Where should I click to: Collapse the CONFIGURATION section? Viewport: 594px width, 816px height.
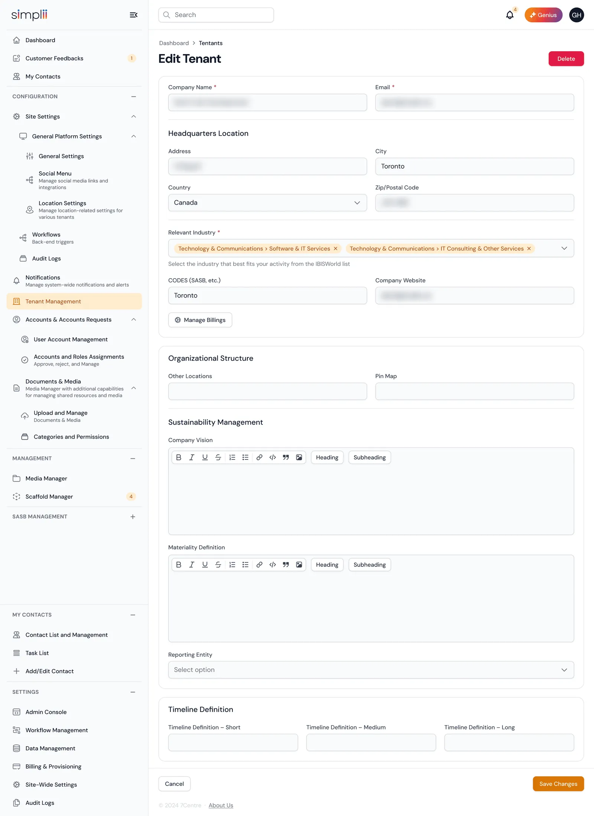(134, 97)
